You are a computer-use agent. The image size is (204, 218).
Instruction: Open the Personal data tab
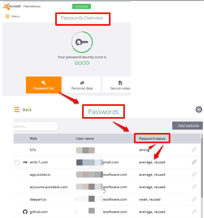(82, 85)
